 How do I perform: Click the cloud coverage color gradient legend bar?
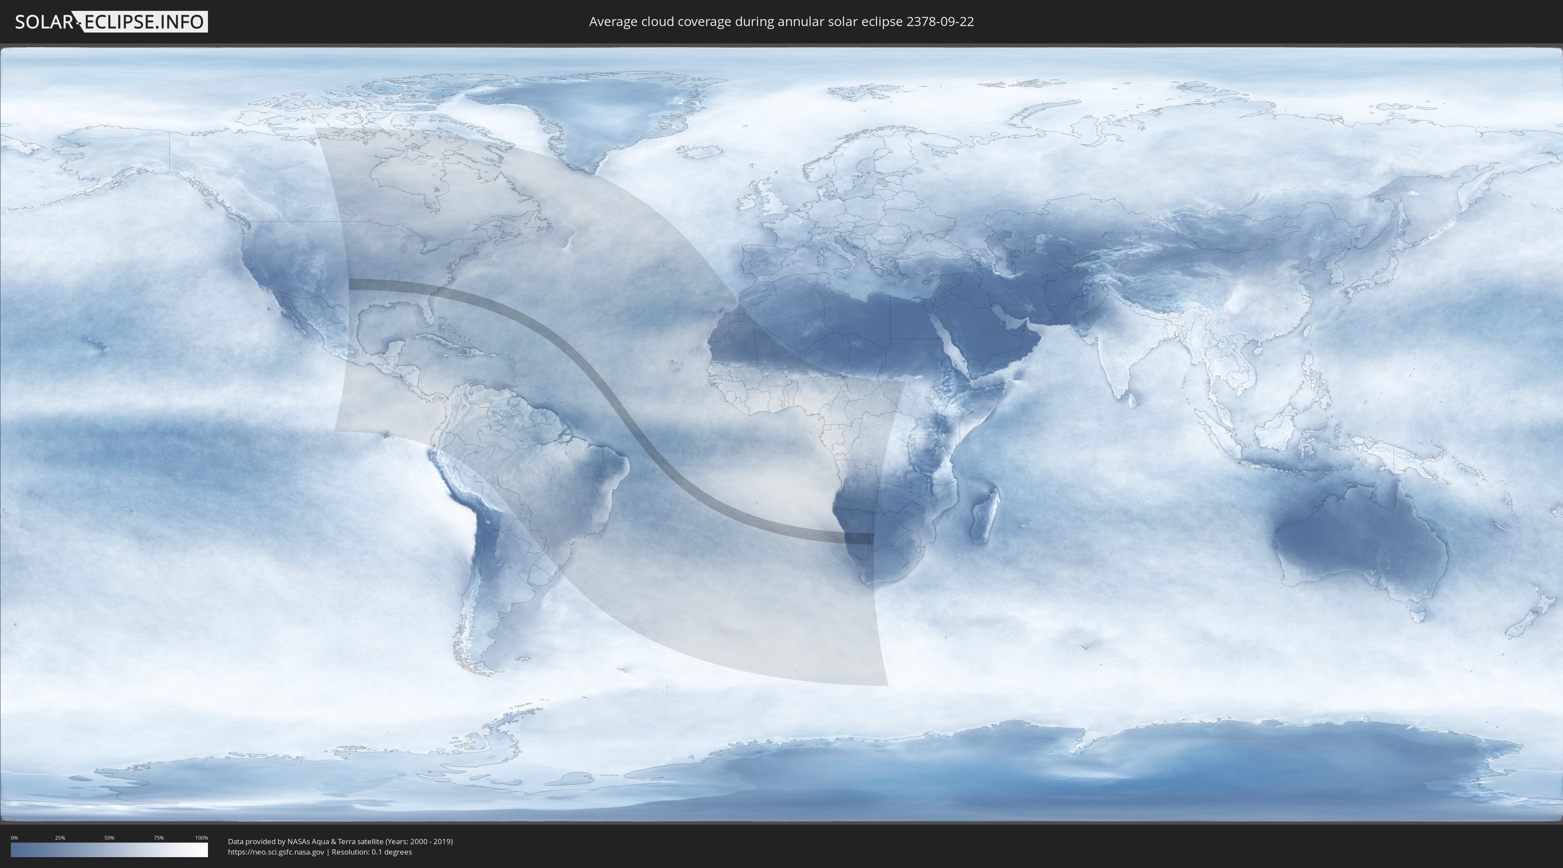click(109, 850)
